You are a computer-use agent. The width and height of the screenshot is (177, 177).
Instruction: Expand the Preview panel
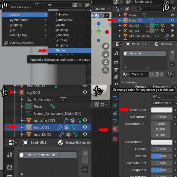(x=123, y=82)
